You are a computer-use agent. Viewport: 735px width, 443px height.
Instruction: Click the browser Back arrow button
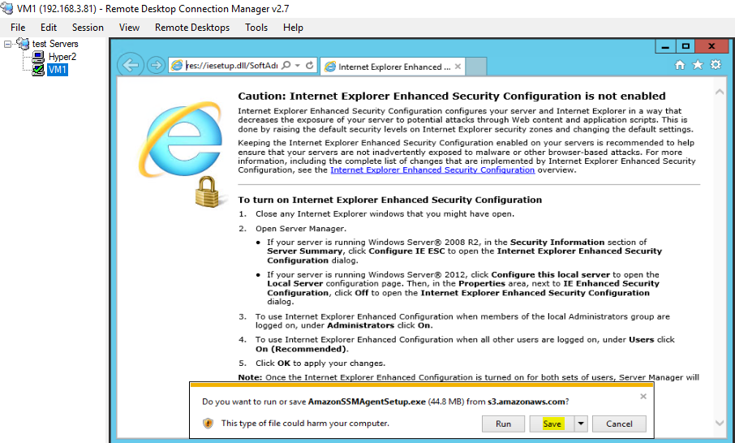tap(131, 65)
